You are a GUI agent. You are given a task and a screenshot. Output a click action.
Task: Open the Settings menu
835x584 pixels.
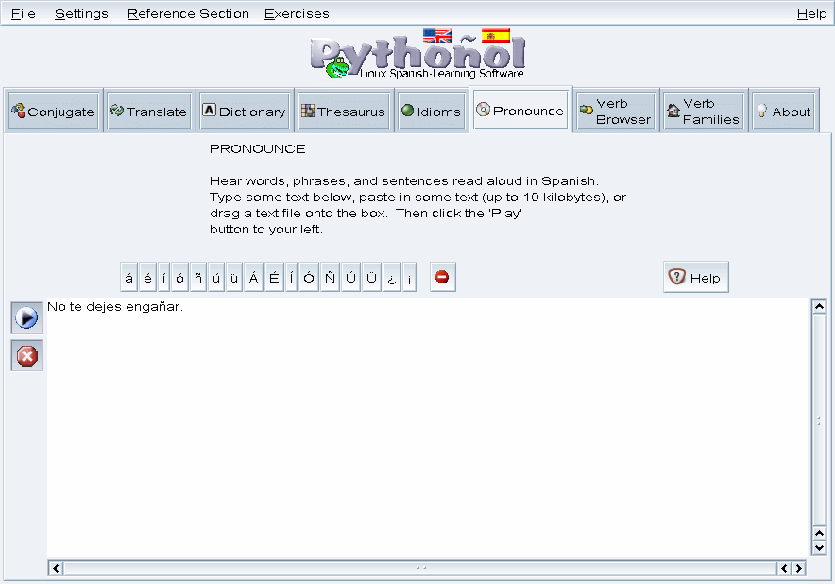tap(81, 13)
